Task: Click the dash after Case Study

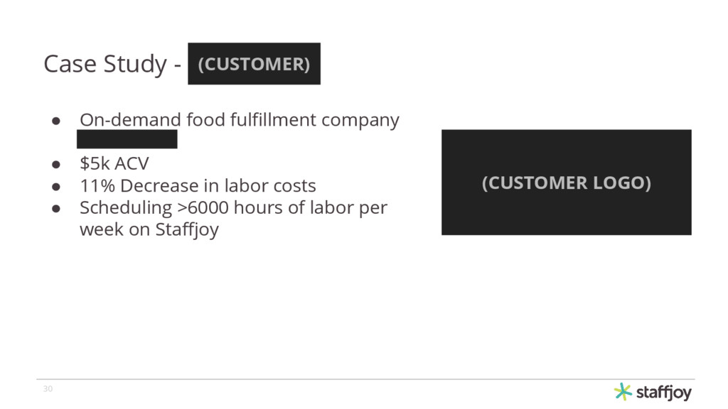Action: point(177,65)
